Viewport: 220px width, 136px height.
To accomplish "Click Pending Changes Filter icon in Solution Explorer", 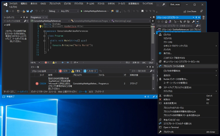I will (x=175, y=22).
